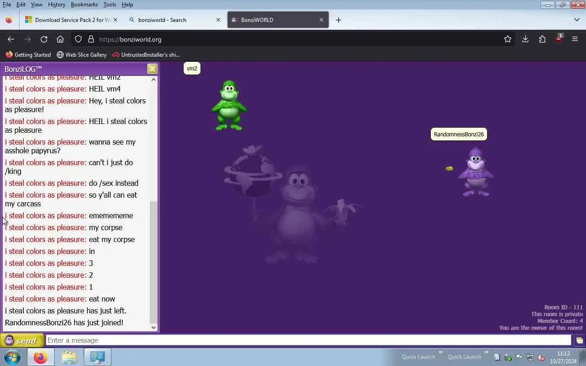Open the Downloads panel
This screenshot has height=366, width=586.
pos(525,39)
